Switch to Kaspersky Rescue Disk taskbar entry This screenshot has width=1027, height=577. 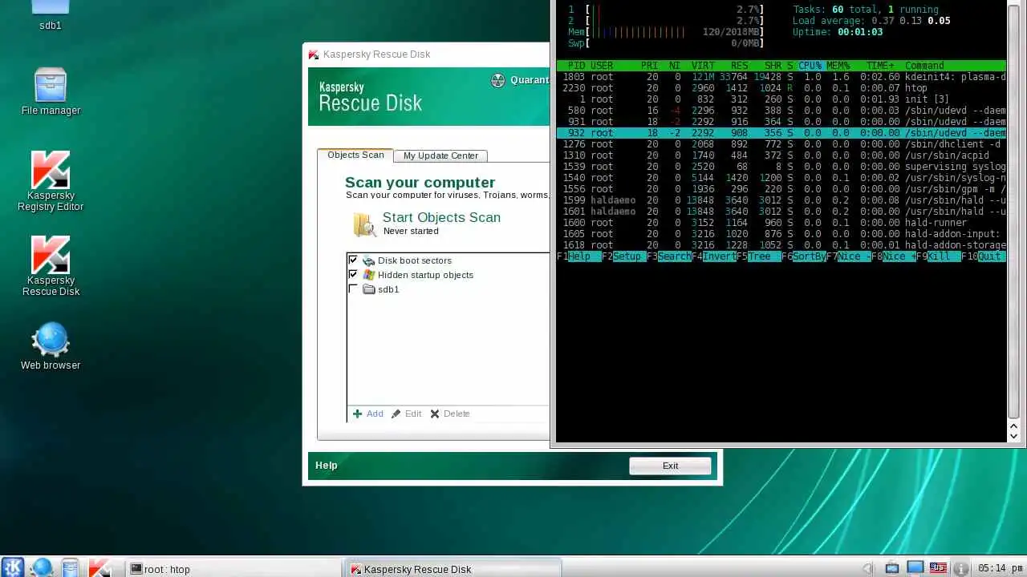[453, 569]
